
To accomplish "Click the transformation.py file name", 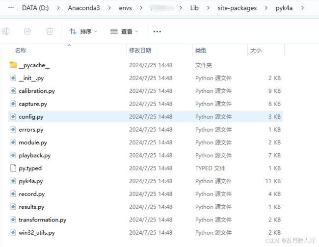I will [x=43, y=220].
